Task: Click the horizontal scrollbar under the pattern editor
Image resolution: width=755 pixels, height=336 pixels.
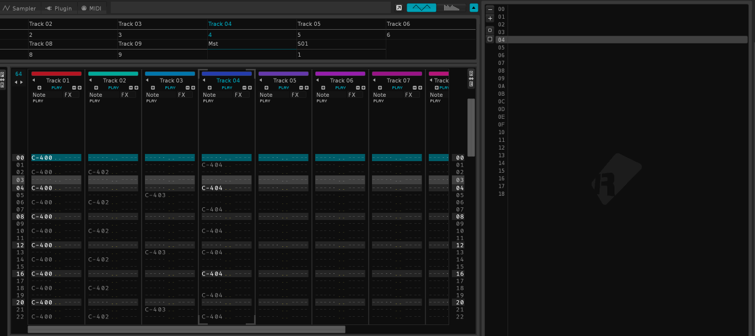Action: [x=186, y=329]
